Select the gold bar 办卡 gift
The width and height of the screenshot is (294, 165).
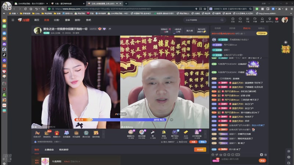186,134
